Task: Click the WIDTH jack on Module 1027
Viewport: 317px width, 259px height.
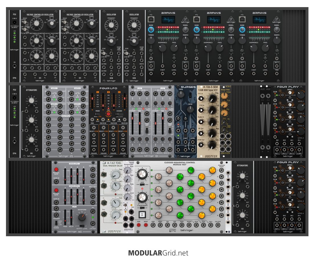Action: [189, 225]
